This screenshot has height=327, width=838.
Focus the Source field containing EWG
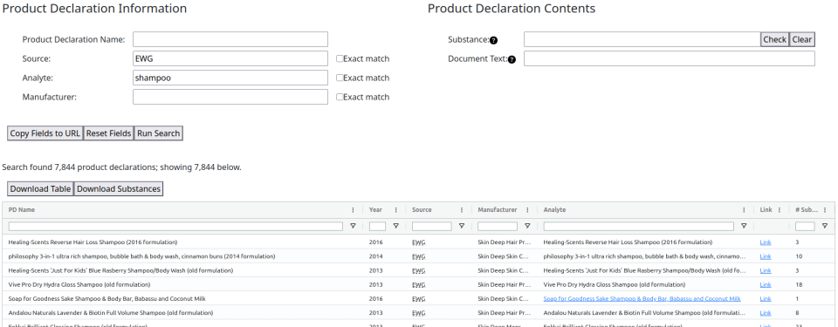[x=230, y=58]
